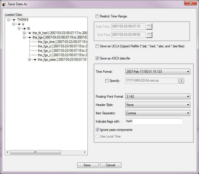Check Save as UCLA Flatfile option
Viewport: 199px width, 174px height.
97,46
